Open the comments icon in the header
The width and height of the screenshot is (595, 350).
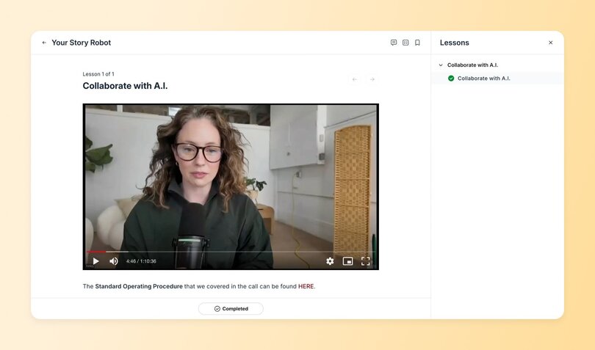394,43
